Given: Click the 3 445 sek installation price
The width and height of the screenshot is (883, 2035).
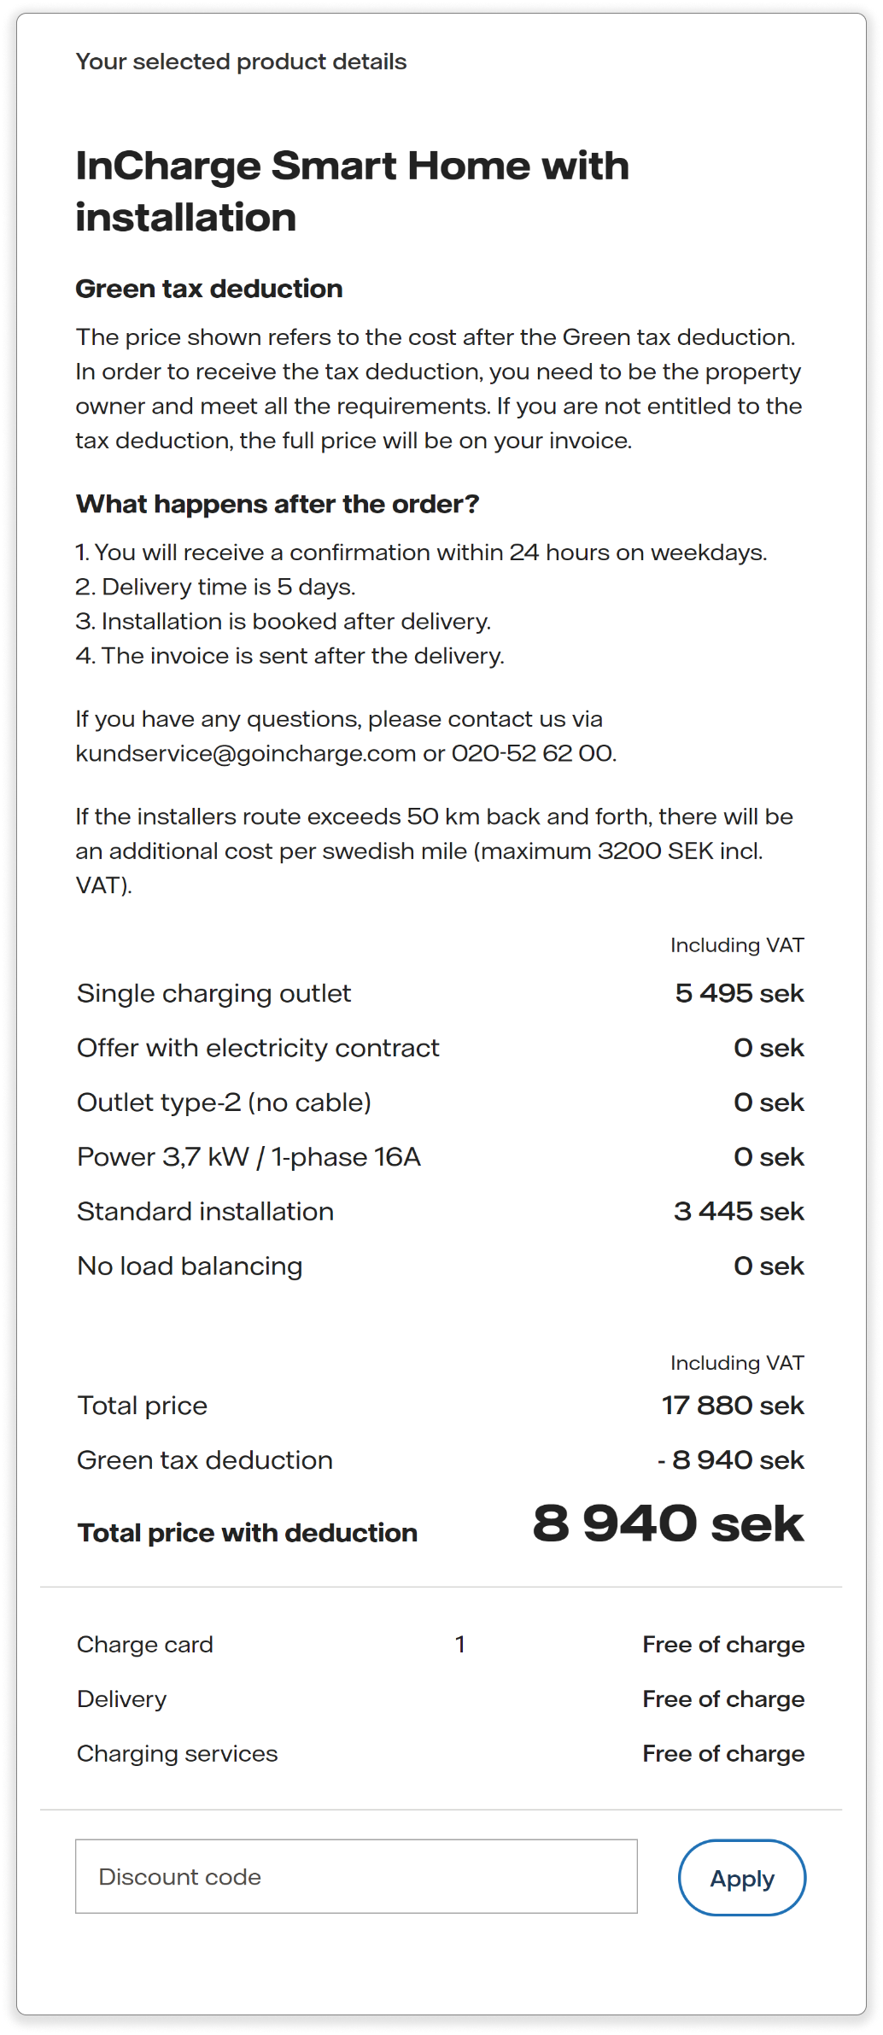Looking at the screenshot, I should point(739,1212).
